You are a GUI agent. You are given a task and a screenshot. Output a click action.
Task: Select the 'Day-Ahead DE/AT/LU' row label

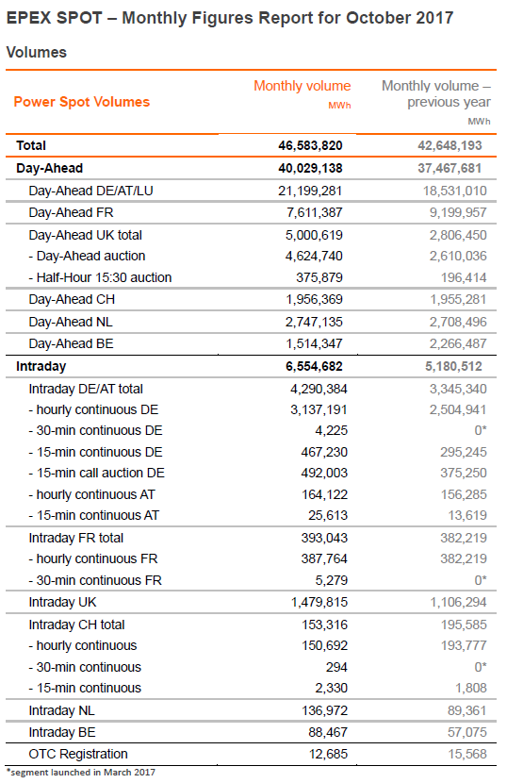click(90, 191)
